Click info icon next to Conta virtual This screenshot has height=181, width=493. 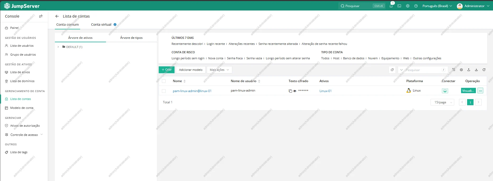115,25
